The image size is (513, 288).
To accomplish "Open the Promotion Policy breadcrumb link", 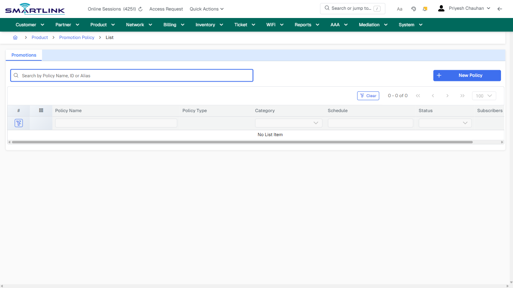I will click(77, 37).
